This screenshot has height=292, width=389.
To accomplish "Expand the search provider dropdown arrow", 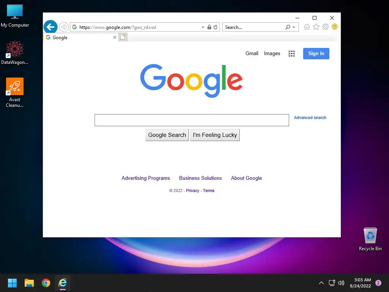I will pos(294,27).
